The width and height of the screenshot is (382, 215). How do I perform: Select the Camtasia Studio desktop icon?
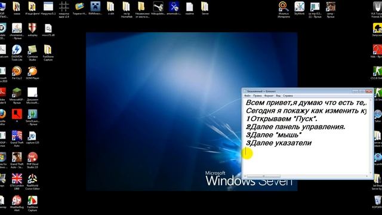[32, 53]
